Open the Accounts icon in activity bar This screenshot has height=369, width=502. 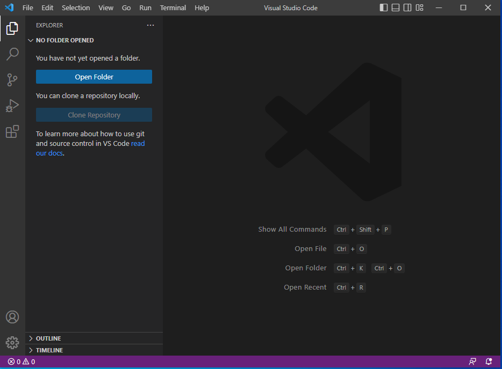(x=12, y=317)
